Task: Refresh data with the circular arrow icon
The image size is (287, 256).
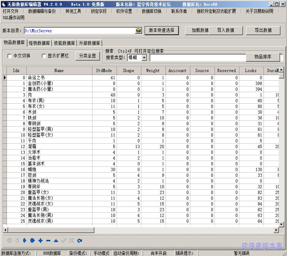Action: (x=80, y=241)
